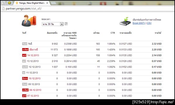Click the date 07.12.2013
This screenshot has width=175, height=105.
[33, 96]
